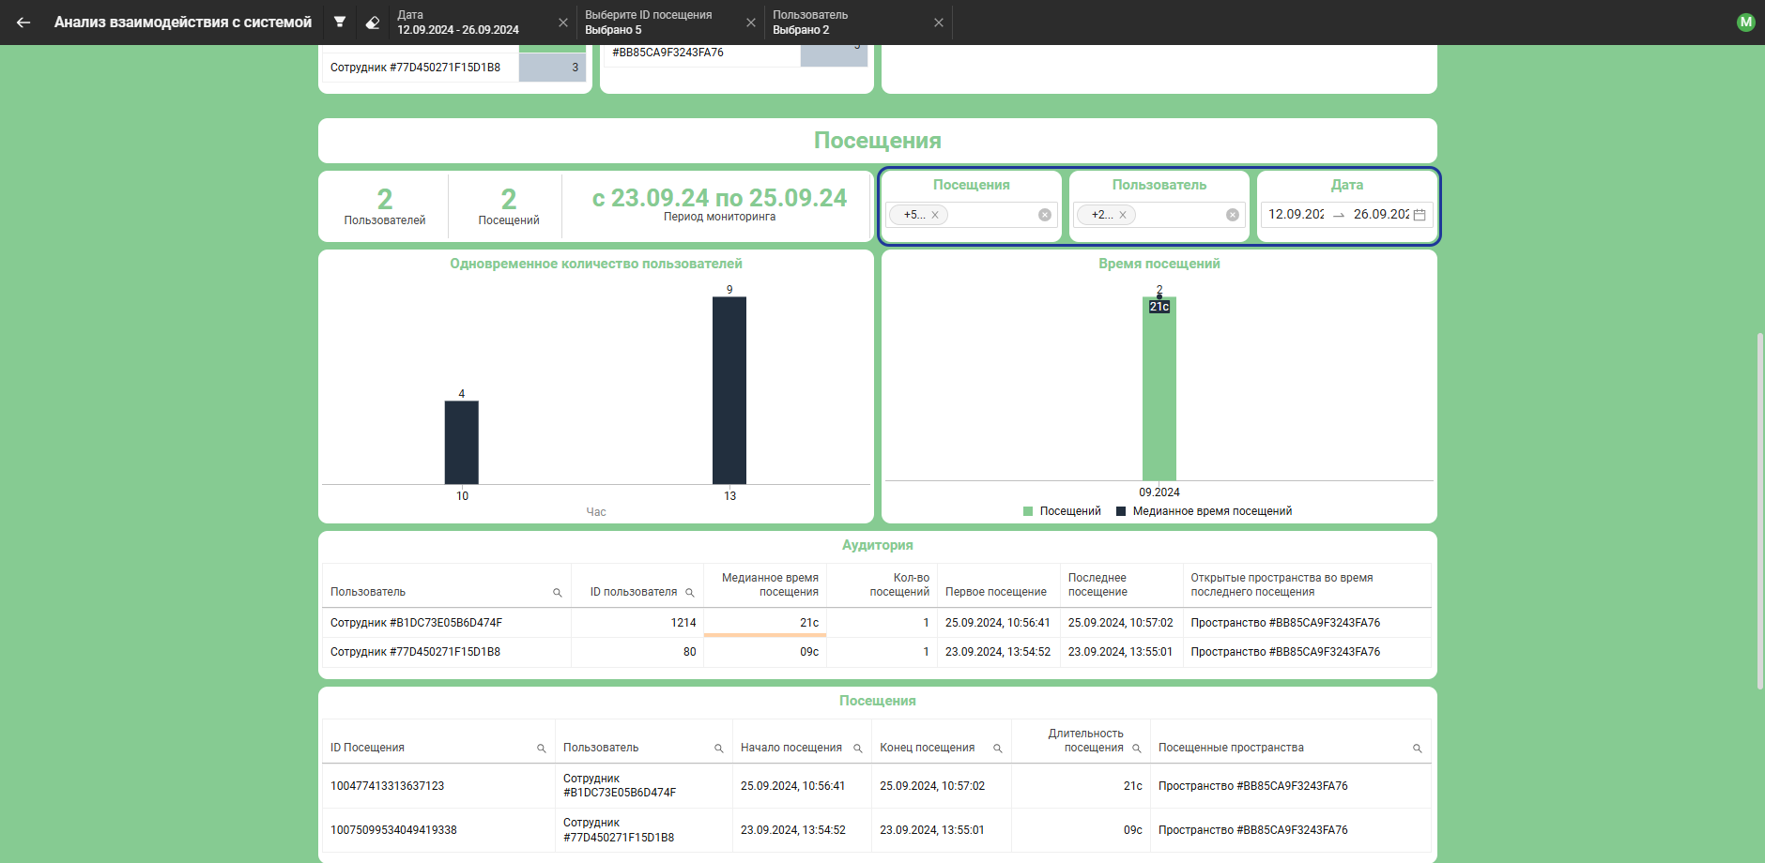
Task: Search the Пользователь column in Посещения table
Action: point(719,749)
